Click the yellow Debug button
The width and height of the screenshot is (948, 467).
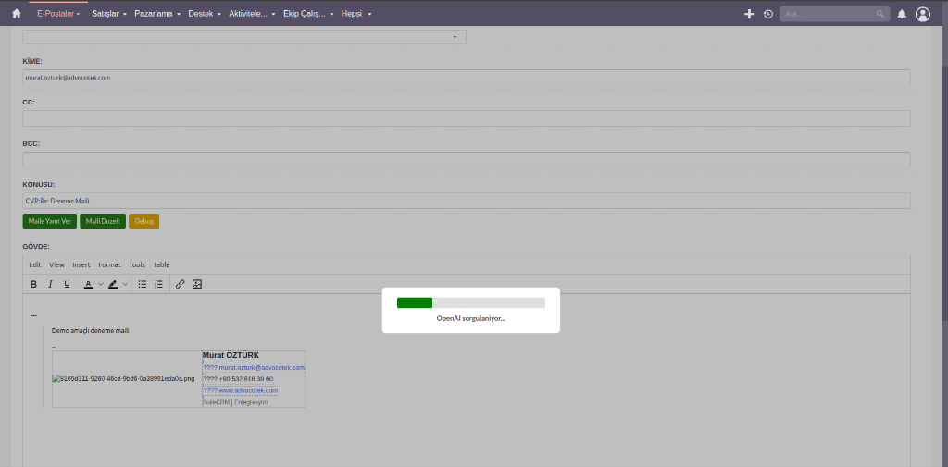click(143, 221)
